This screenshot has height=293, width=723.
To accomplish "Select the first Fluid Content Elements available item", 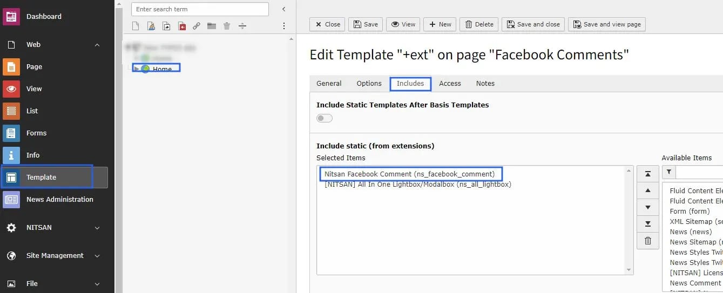I will [696, 191].
